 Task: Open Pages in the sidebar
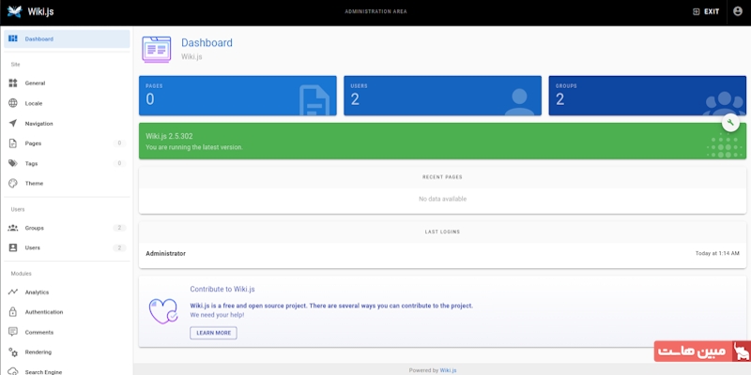click(x=34, y=143)
